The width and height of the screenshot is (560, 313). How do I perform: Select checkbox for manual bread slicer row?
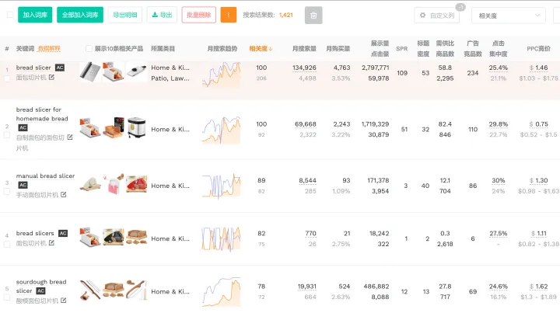(7, 192)
